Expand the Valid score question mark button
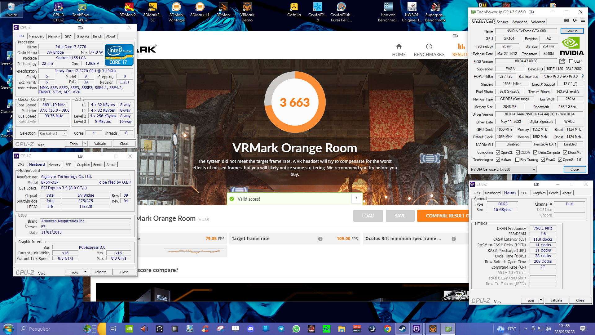This screenshot has width=595, height=335. click(x=357, y=199)
